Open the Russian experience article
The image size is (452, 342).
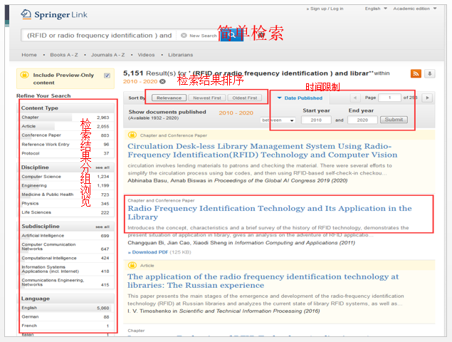point(263,281)
